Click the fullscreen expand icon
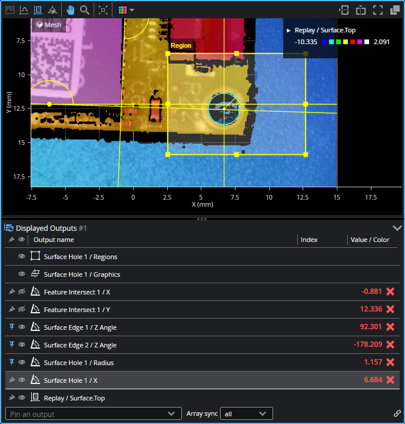The width and height of the screenshot is (405, 424). pyautogui.click(x=378, y=10)
